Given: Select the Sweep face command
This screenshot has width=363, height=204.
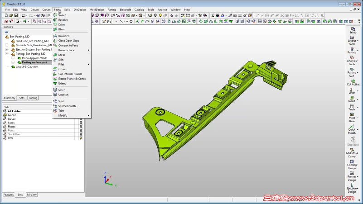Looking at the screenshot, I should 62,15.
